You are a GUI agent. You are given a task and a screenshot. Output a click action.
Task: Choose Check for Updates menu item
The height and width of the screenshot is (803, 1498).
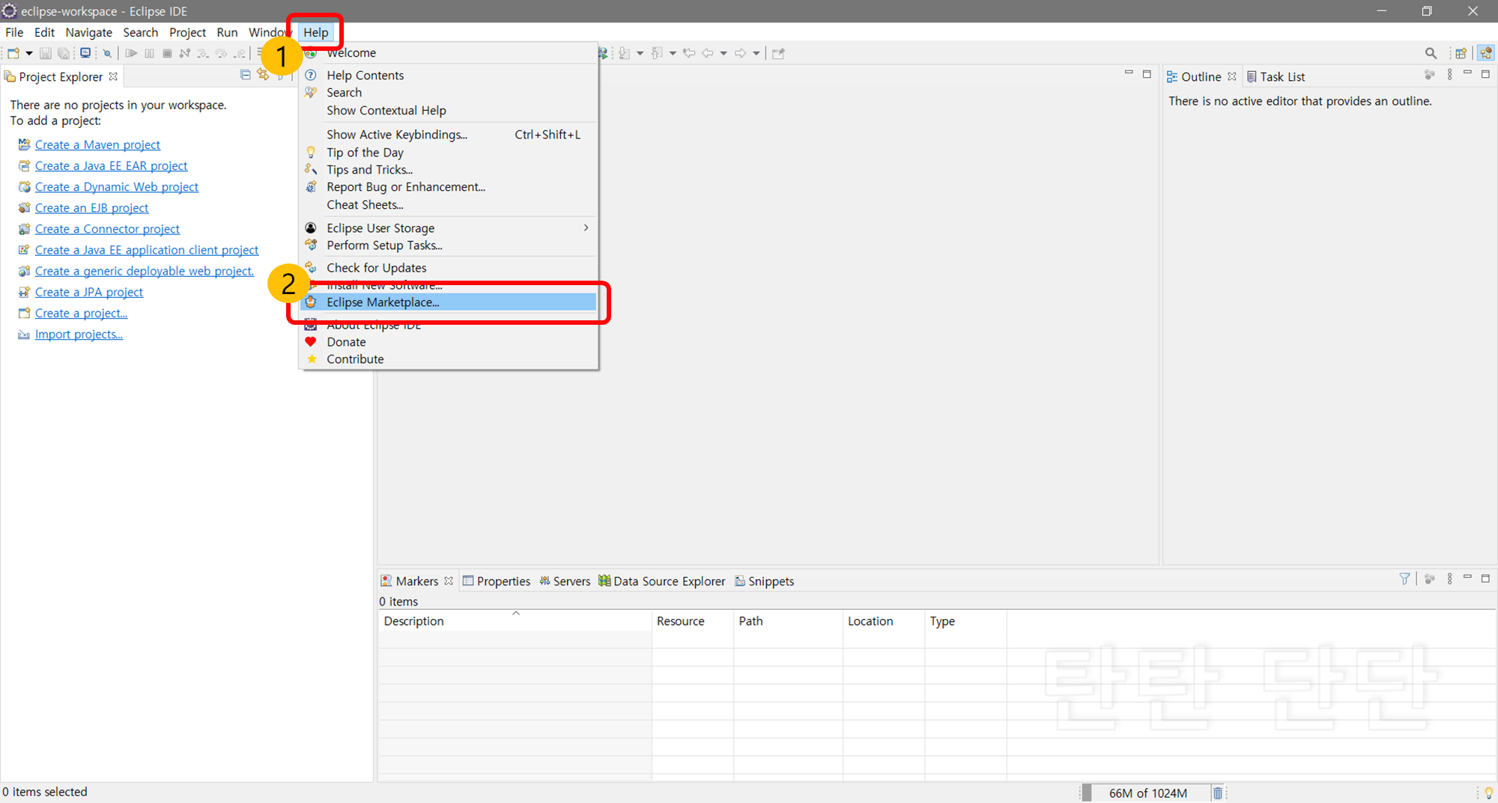click(449, 267)
